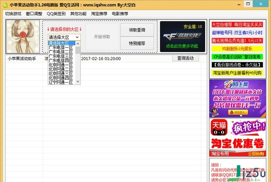Click ↓请选择你的大区↓ red label
The width and height of the screenshot is (271, 182).
pyautogui.click(x=64, y=29)
